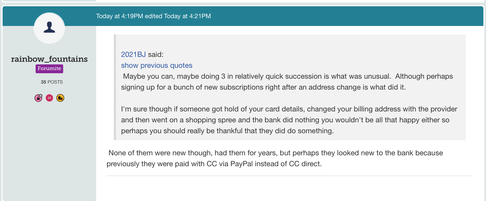Screen dimensions: 486x201
Task: Click the word PayPal in the reply
Action: click(241, 164)
